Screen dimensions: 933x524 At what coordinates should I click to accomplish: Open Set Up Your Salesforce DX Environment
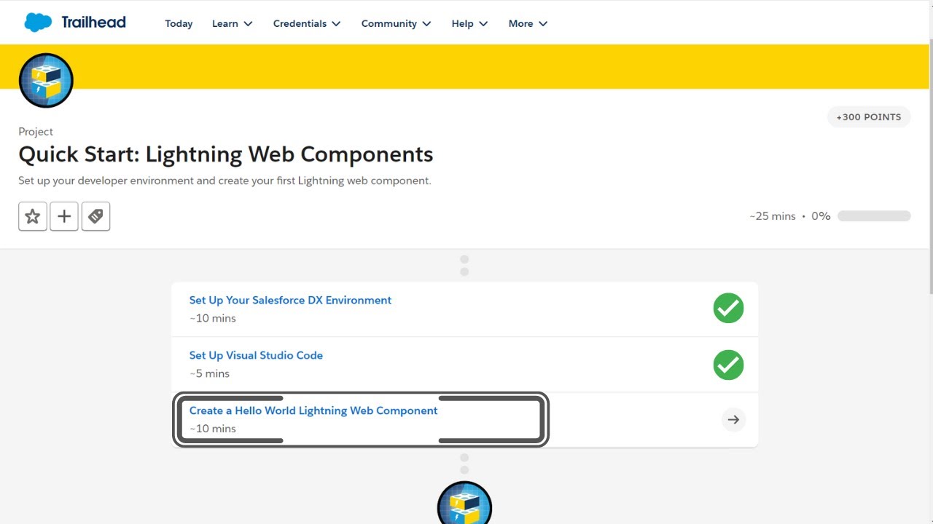290,300
